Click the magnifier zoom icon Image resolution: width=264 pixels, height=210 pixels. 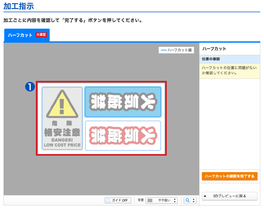188,200
